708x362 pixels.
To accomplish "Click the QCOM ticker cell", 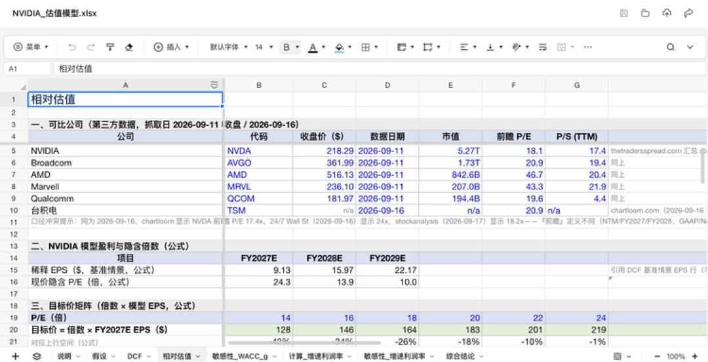I will point(259,199).
